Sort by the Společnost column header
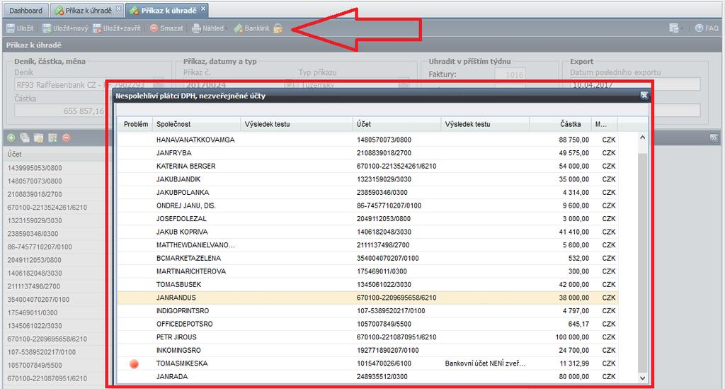Screen dimensions: 725x389 click(197, 124)
